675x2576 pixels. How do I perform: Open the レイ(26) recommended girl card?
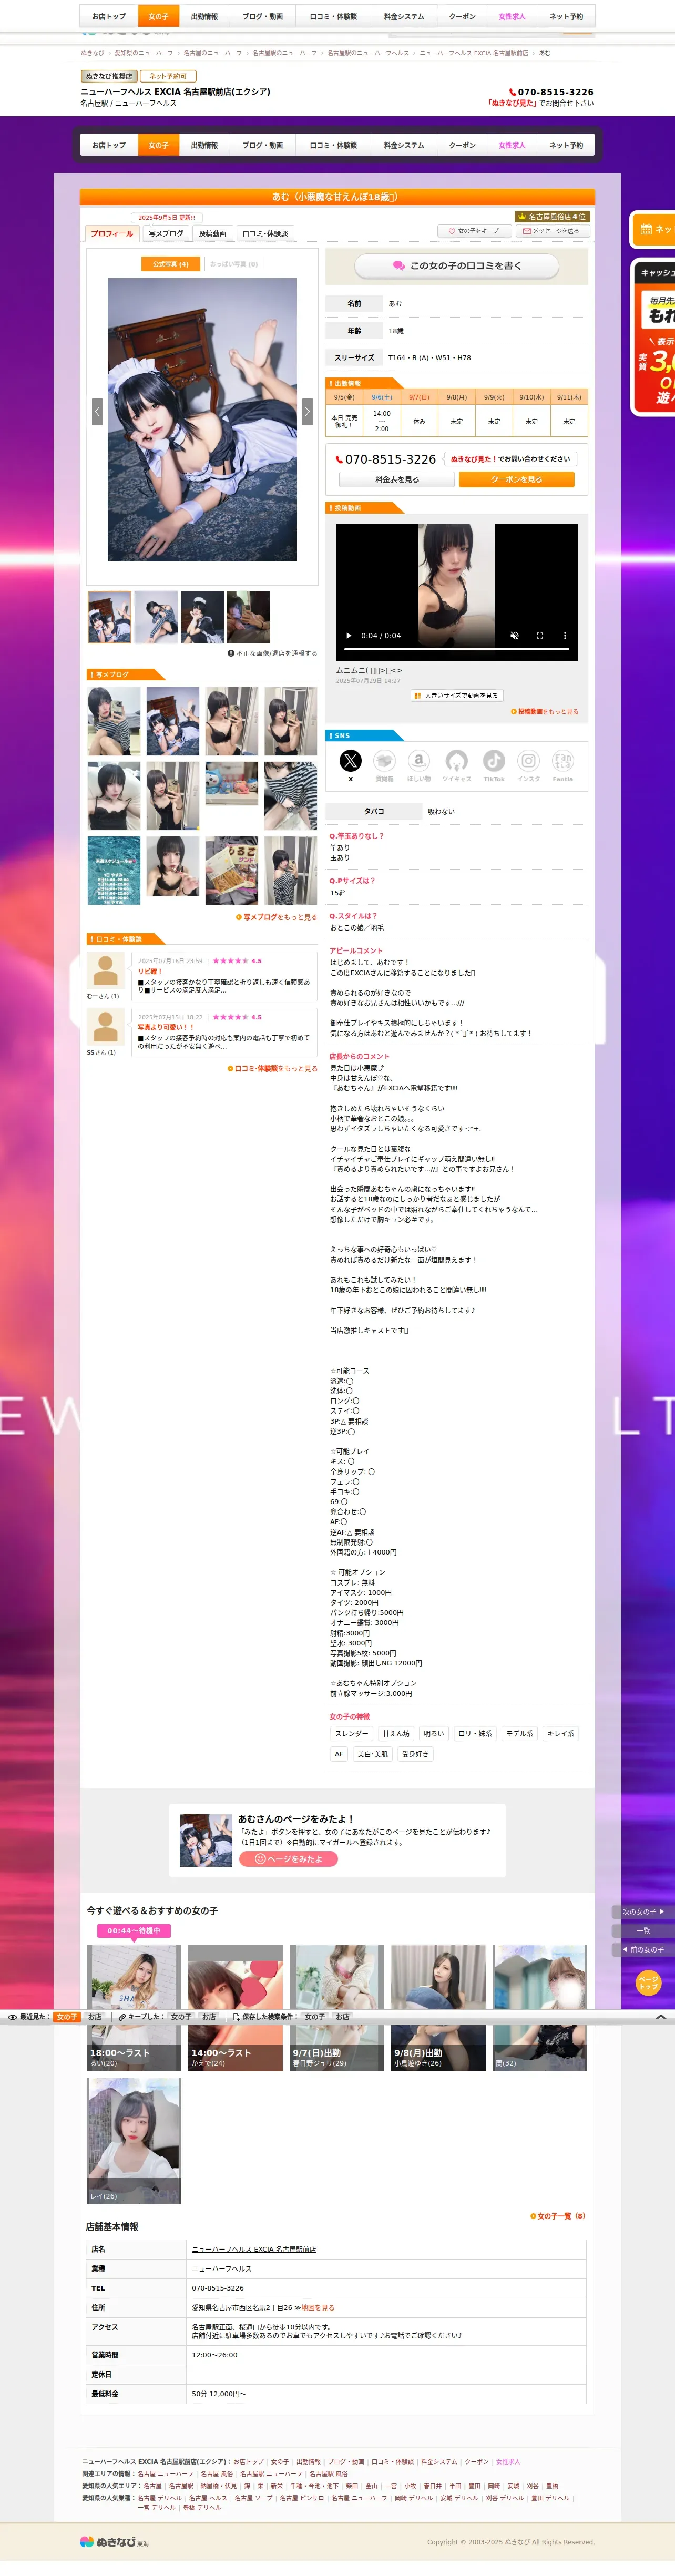pos(134,2141)
